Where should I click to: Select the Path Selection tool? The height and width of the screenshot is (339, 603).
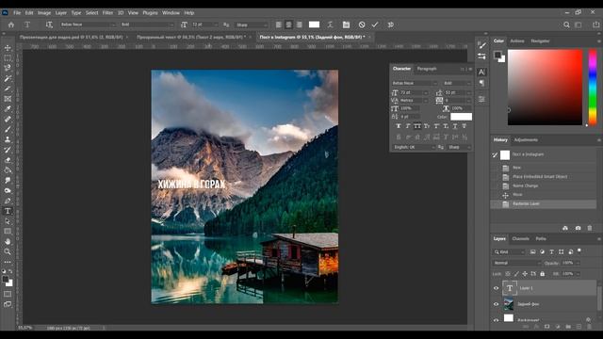pos(8,221)
